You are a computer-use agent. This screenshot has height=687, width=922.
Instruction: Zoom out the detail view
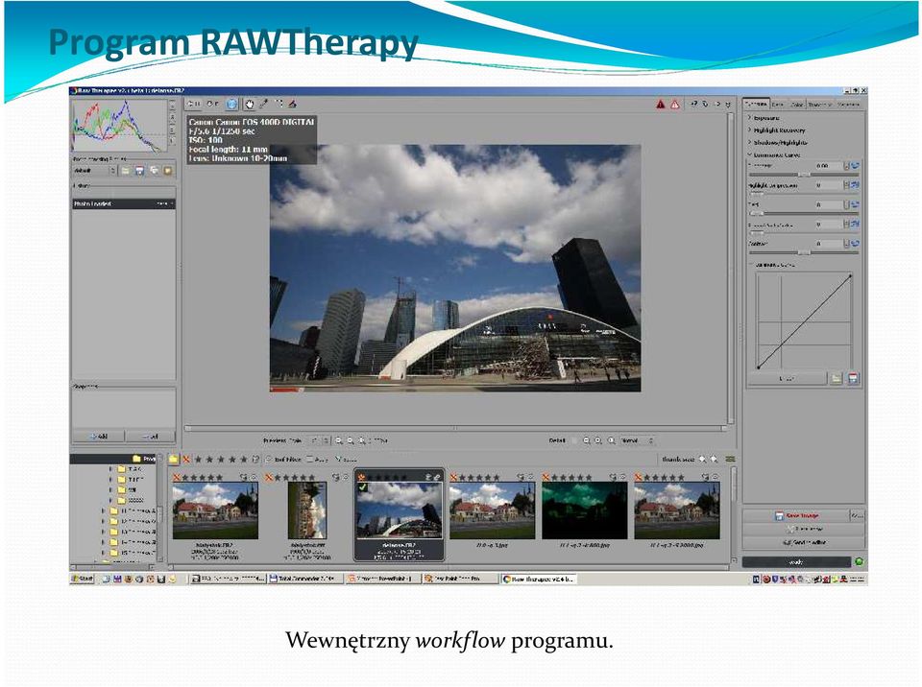[x=586, y=440]
